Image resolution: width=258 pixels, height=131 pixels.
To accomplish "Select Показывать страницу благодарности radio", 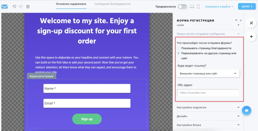I will point(178,48).
